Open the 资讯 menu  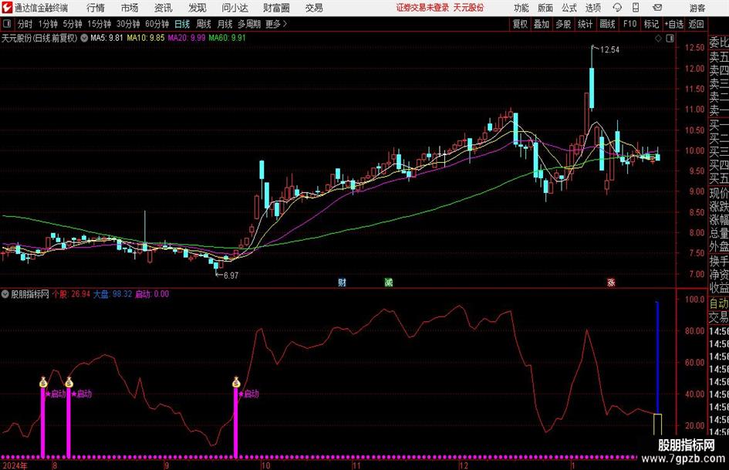[164, 8]
